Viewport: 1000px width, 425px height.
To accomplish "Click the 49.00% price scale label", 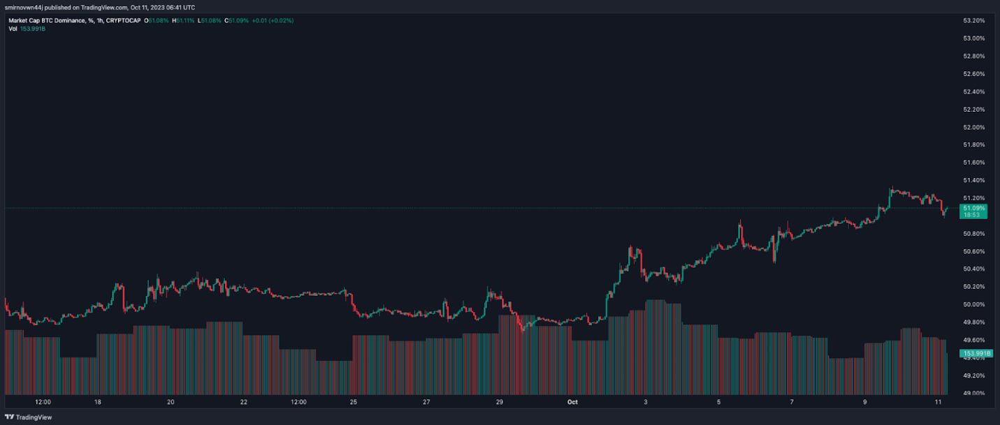I will click(973, 394).
